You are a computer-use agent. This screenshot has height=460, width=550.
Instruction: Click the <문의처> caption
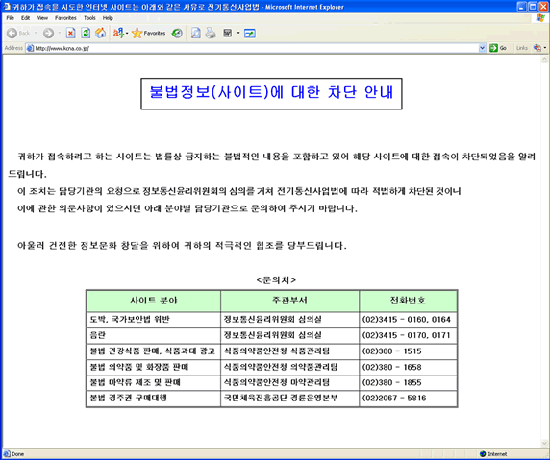276,279
